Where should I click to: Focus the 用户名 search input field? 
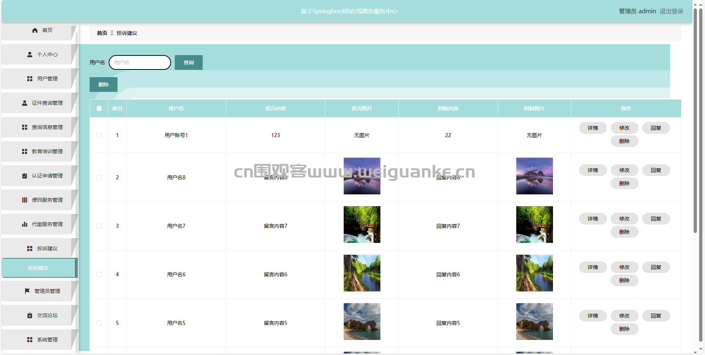click(x=140, y=63)
